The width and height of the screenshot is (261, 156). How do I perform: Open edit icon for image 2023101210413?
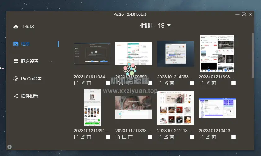207,137
